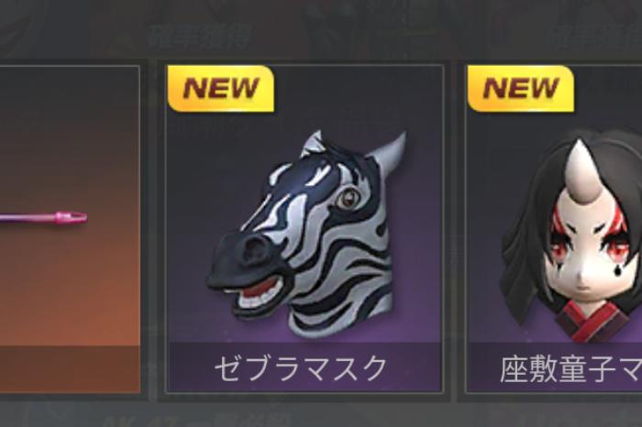This screenshot has width=642, height=427.
Task: Click the orange card's bottom label bar
Action: 70,369
